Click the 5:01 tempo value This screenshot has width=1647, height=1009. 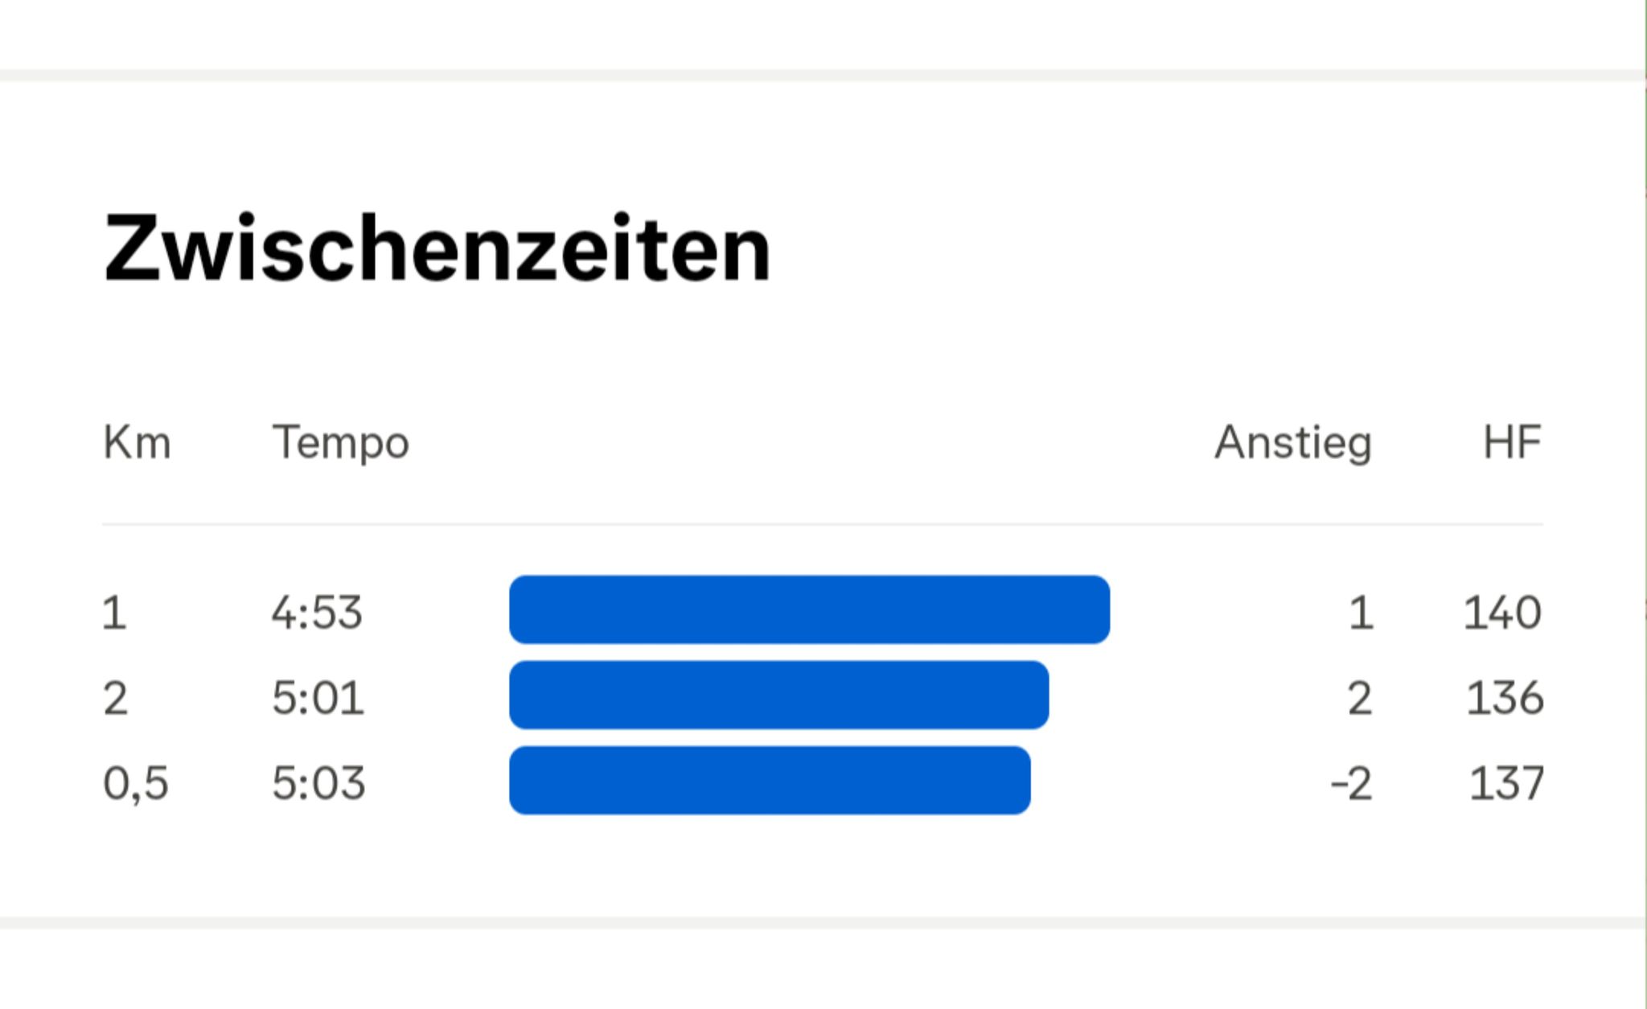[x=318, y=698]
